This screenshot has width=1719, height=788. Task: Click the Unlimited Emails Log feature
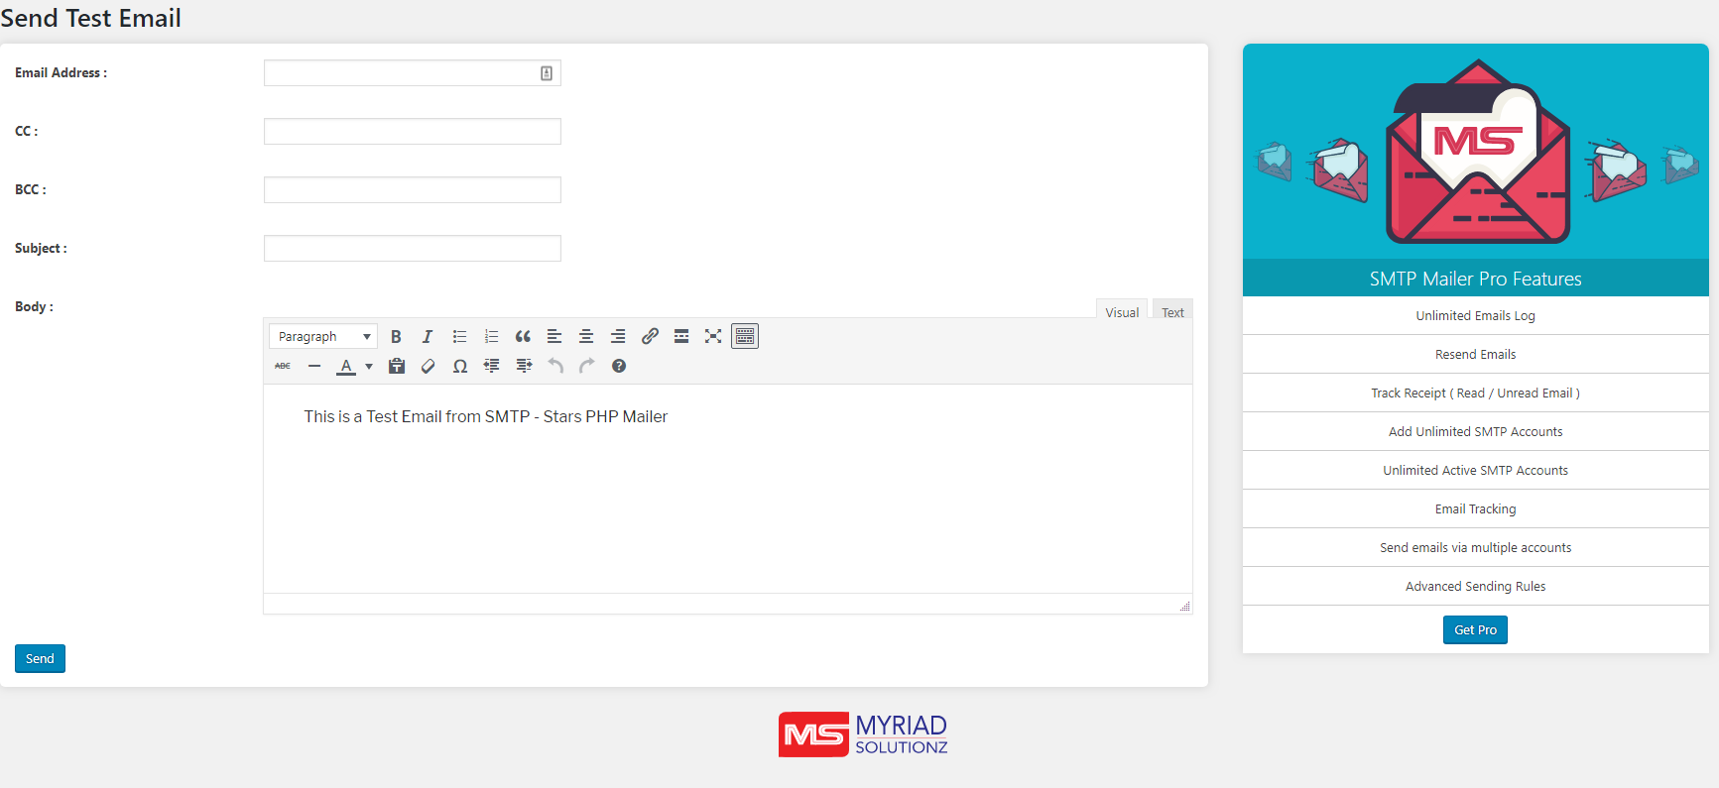click(x=1475, y=316)
